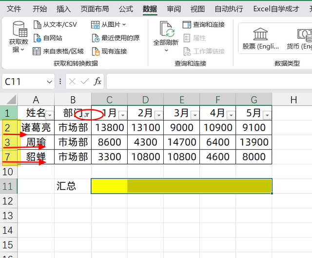Click the 全部刷新 refresh icon
Screen dimensions: 312x258
(167, 29)
